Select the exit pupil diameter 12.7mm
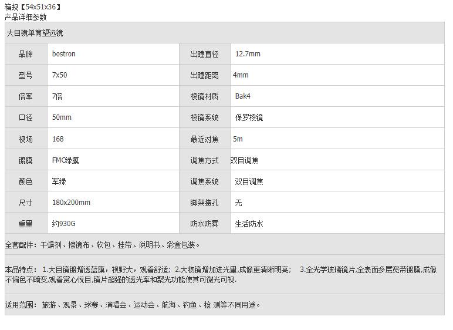This screenshot has height=330, width=453. click(x=248, y=54)
